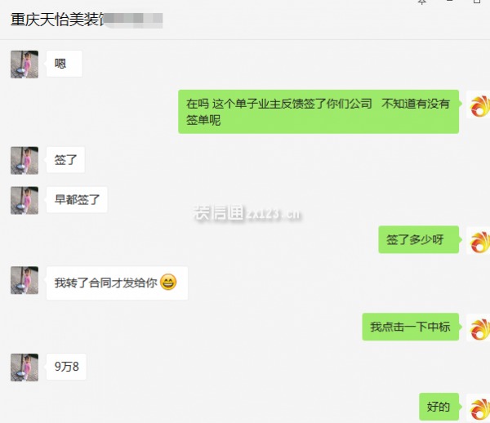The width and height of the screenshot is (490, 423).
Task: Click the grinning emoji in the contract message
Action: [168, 282]
